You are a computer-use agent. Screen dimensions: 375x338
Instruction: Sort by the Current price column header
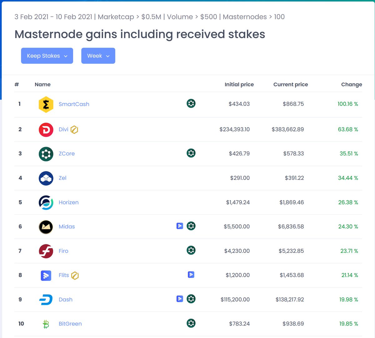[291, 85]
